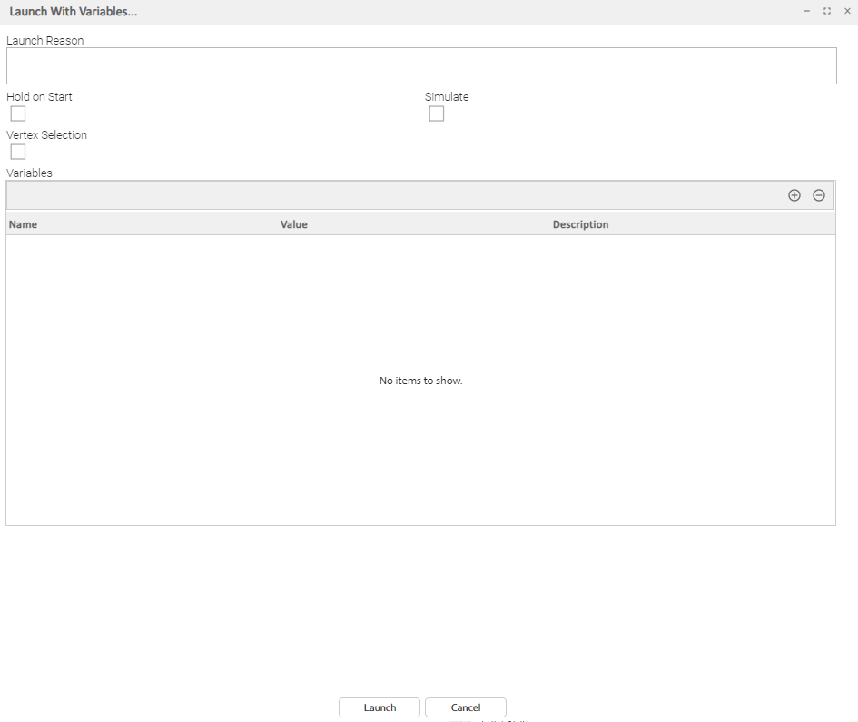Click the 'Vertex Selection' label text

(47, 134)
